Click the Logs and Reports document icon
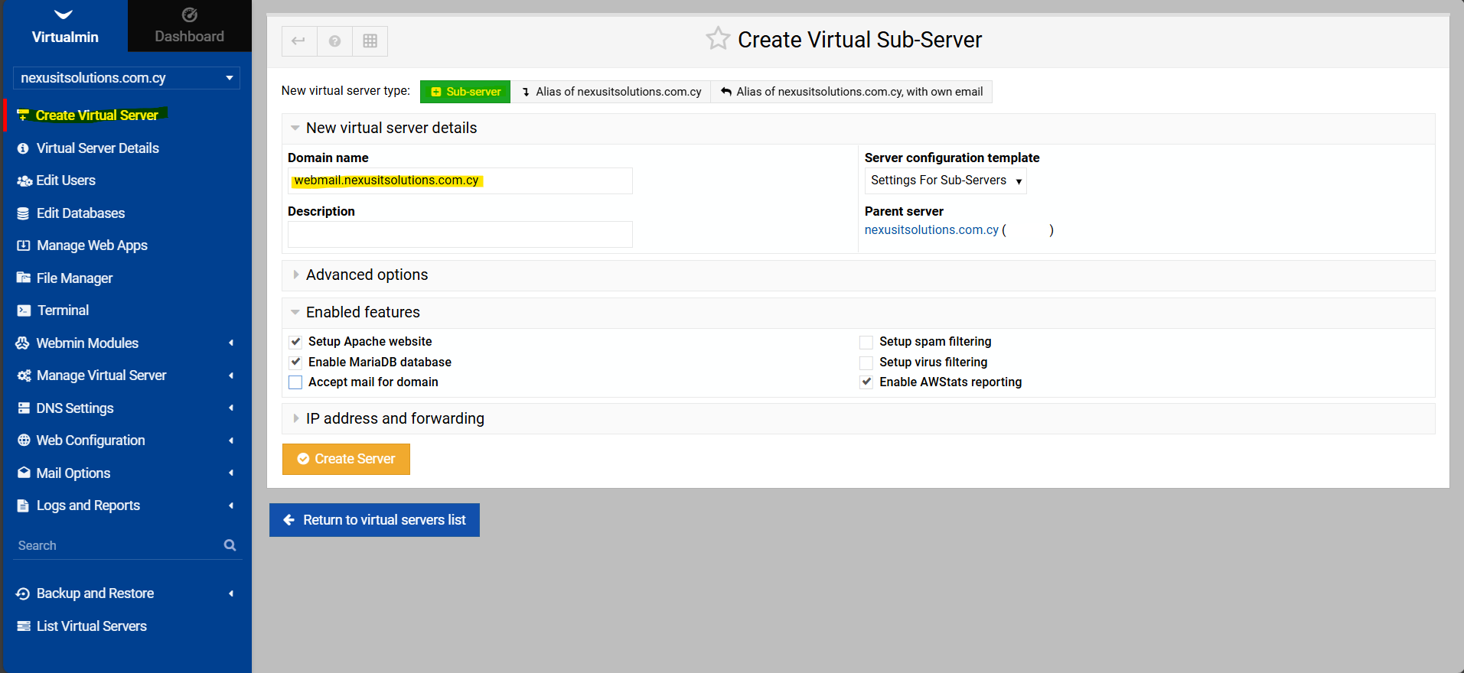Image resolution: width=1464 pixels, height=673 pixels. click(23, 506)
